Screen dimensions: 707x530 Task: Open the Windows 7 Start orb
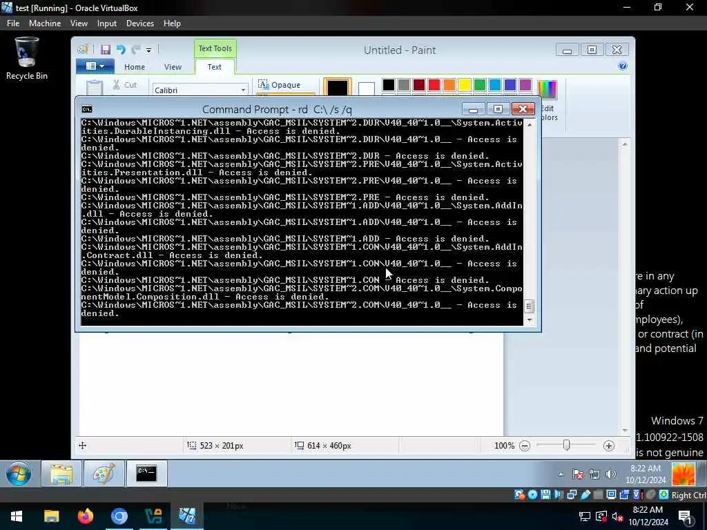coord(19,473)
